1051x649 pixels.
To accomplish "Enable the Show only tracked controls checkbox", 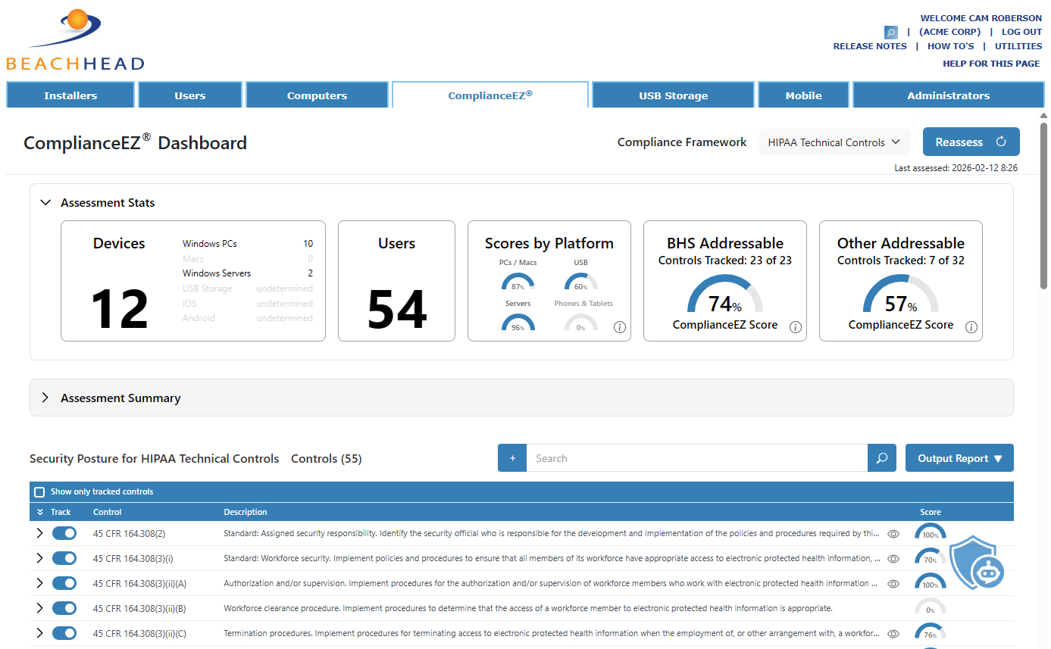I will point(39,491).
